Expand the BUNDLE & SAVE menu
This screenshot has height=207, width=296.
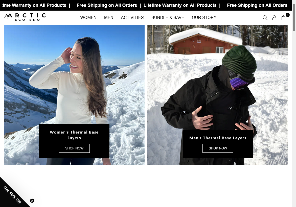coord(168,17)
